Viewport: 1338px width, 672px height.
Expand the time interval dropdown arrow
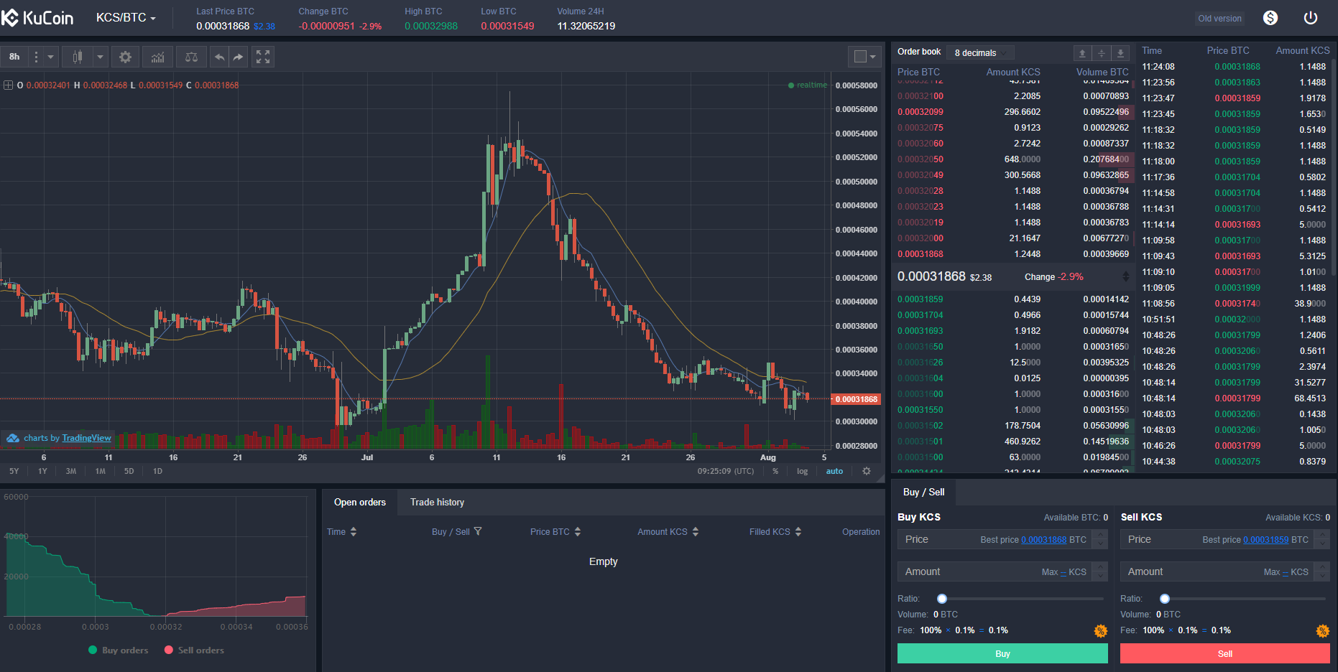coord(50,57)
